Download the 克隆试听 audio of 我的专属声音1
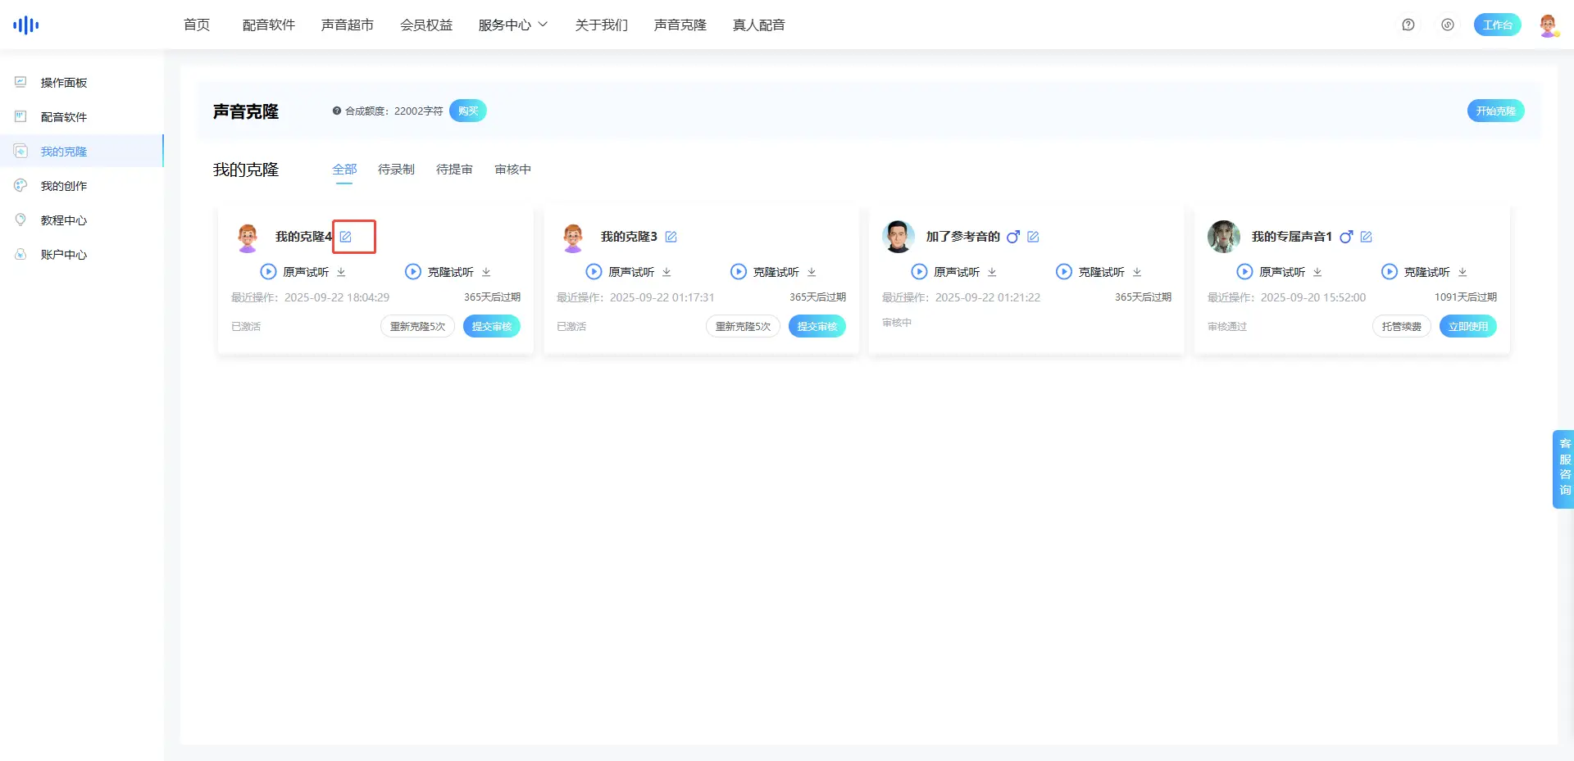This screenshot has height=761, width=1574. tap(1463, 272)
